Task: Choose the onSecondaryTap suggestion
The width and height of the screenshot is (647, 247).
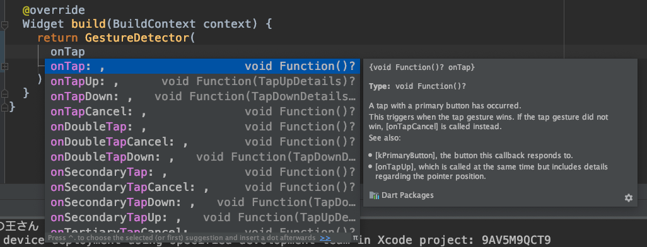Action: 202,172
